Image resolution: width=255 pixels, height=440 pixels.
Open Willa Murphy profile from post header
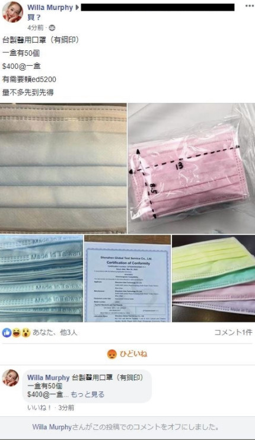(50, 8)
